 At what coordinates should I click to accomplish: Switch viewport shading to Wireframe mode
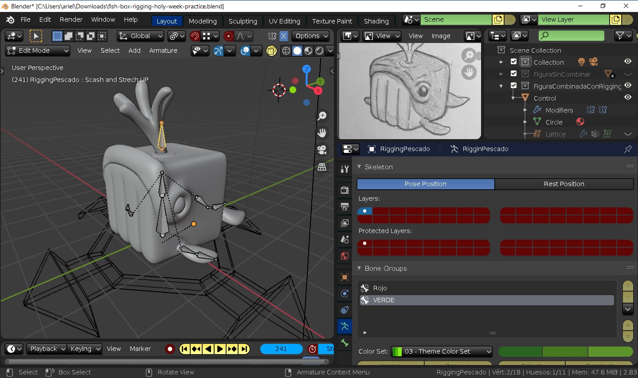[286, 51]
